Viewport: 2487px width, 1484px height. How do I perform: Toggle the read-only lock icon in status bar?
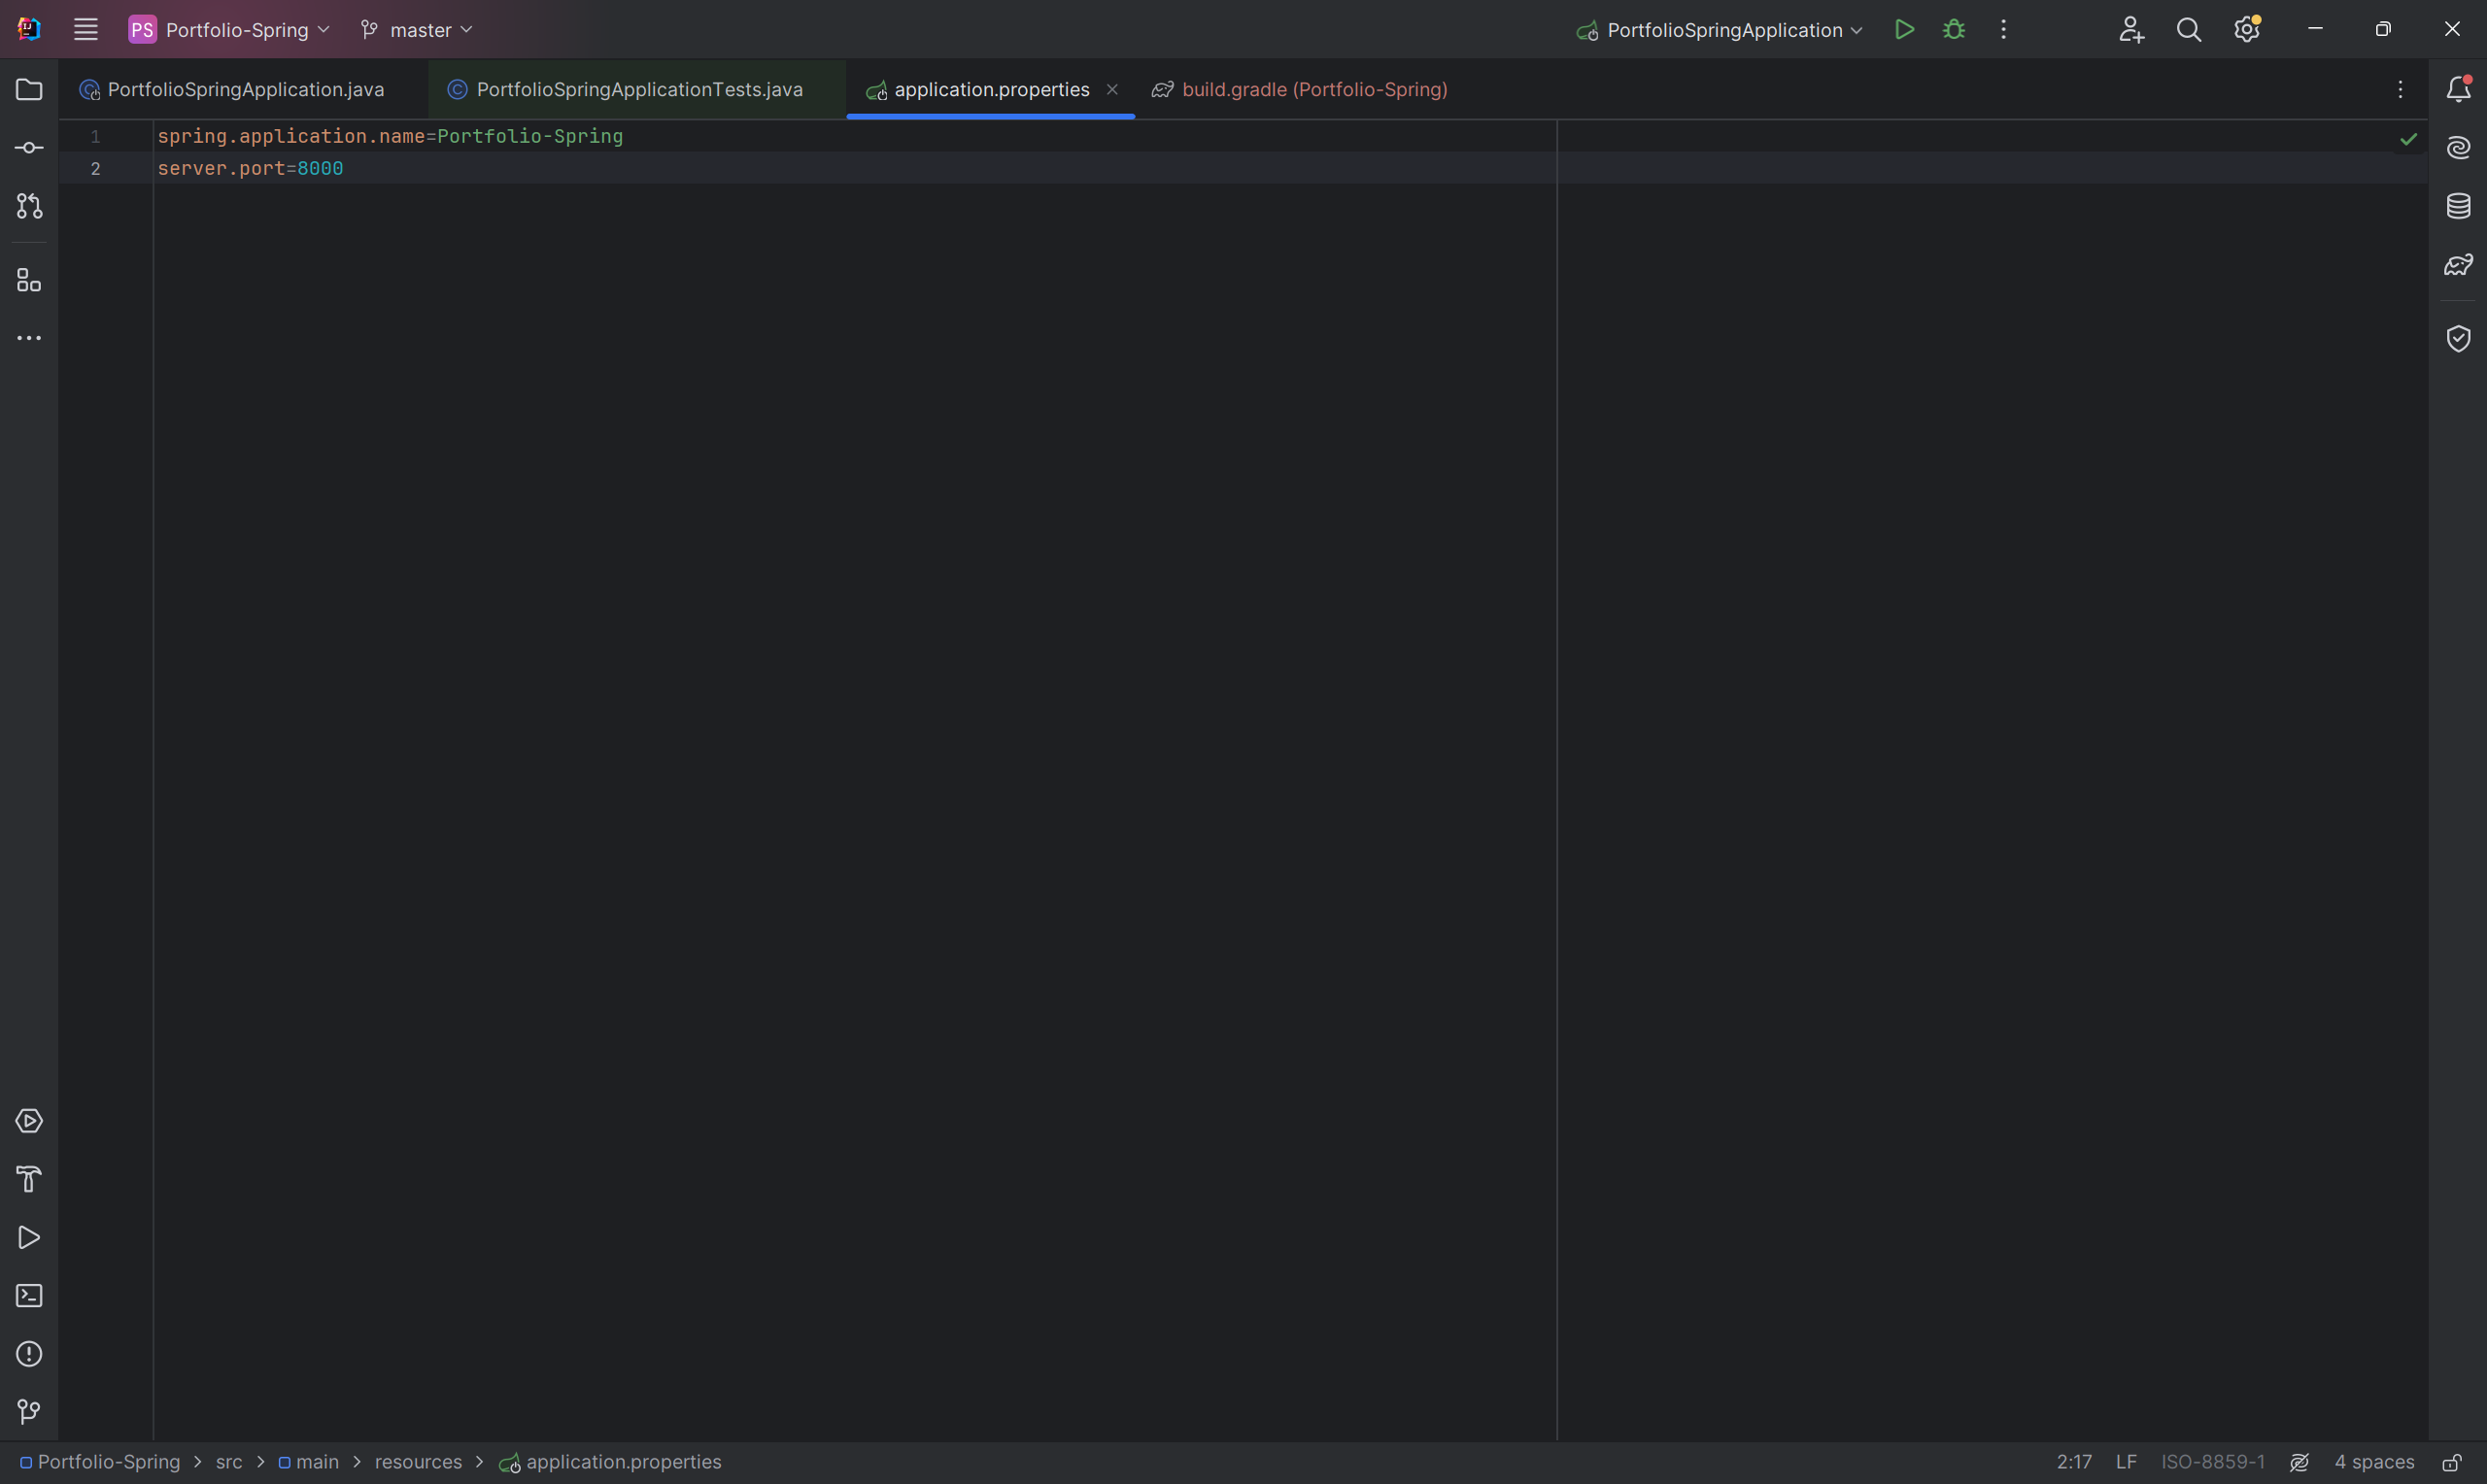(2451, 1463)
